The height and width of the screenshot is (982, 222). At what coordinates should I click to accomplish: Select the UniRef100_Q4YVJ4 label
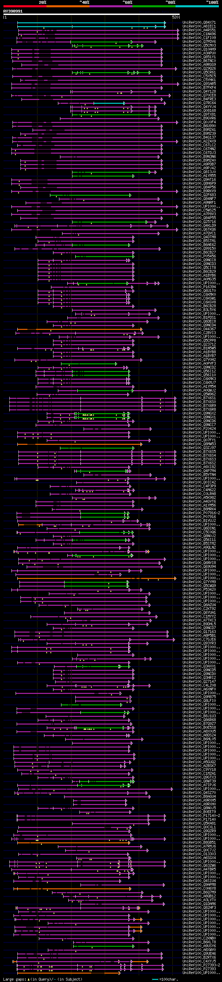coord(199,107)
